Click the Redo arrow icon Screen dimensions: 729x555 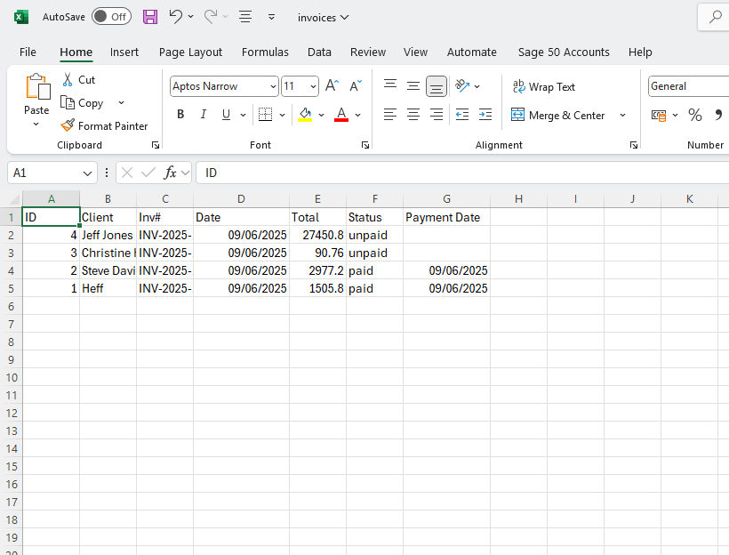pos(211,17)
